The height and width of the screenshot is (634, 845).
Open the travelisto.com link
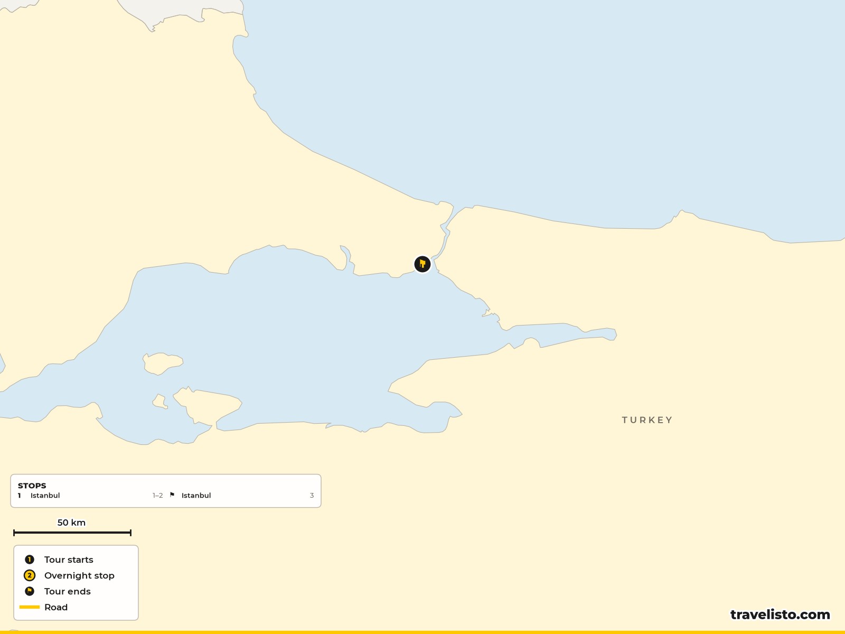coord(780,614)
